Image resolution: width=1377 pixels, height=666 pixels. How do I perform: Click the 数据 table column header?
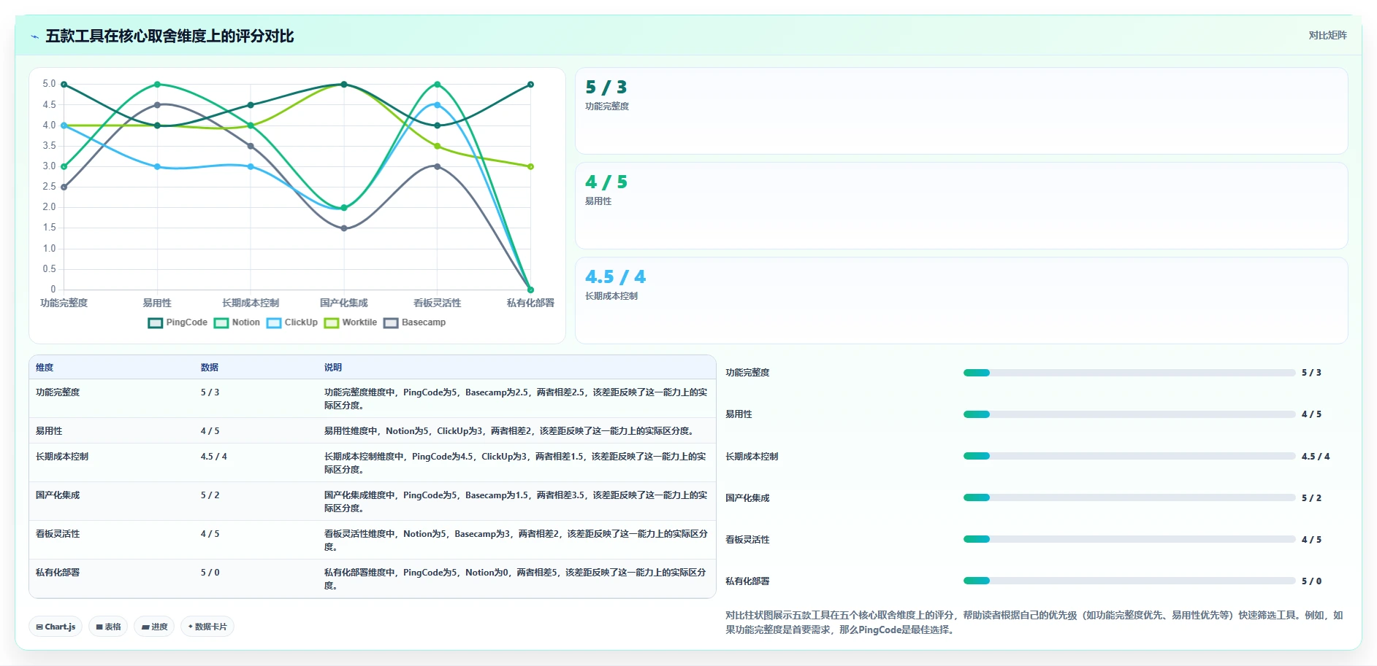(x=210, y=368)
